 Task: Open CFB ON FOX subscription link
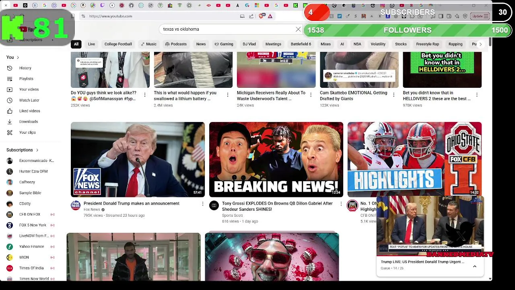click(x=30, y=214)
